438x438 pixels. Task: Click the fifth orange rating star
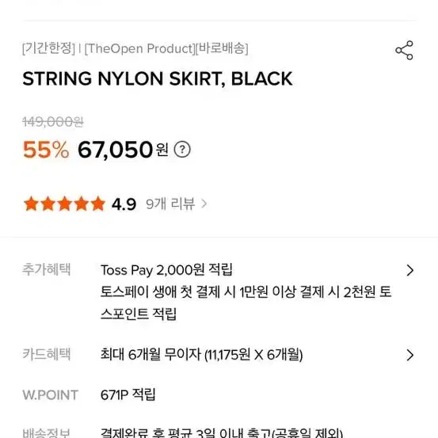tap(98, 204)
